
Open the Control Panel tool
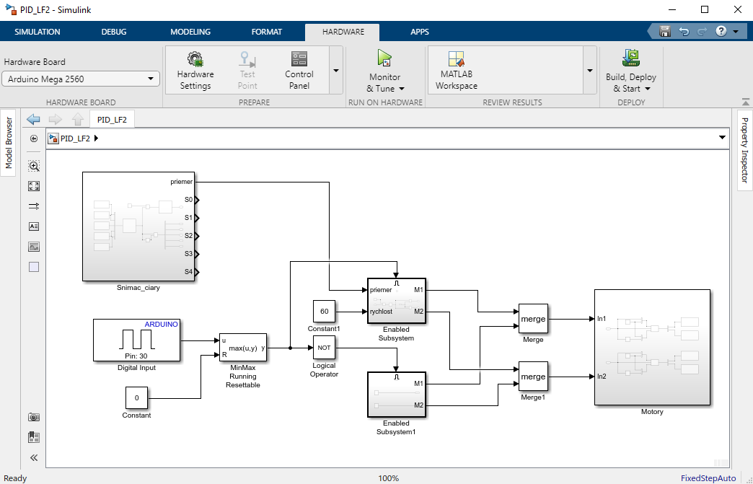(299, 70)
